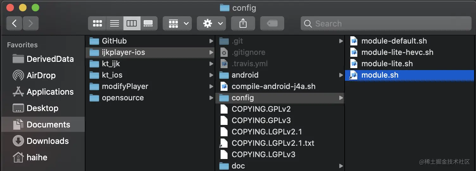Viewport: 476px width, 171px height.
Task: Open AirDrop in the sidebar
Action: tap(43, 75)
